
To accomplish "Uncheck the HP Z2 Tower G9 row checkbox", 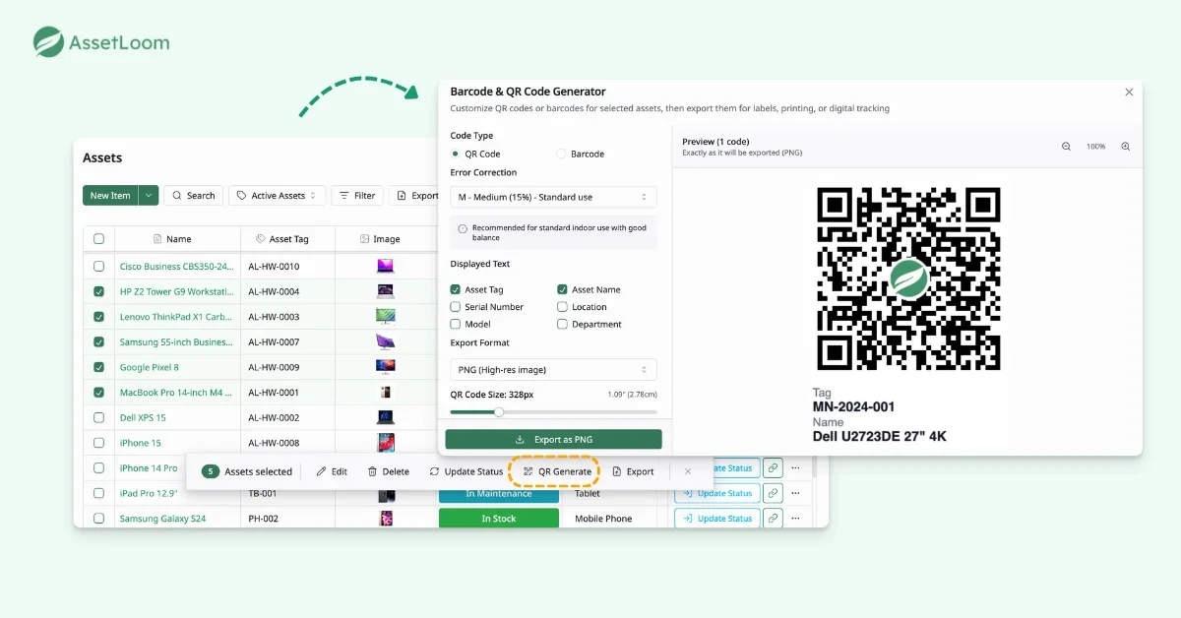I will click(x=98, y=291).
